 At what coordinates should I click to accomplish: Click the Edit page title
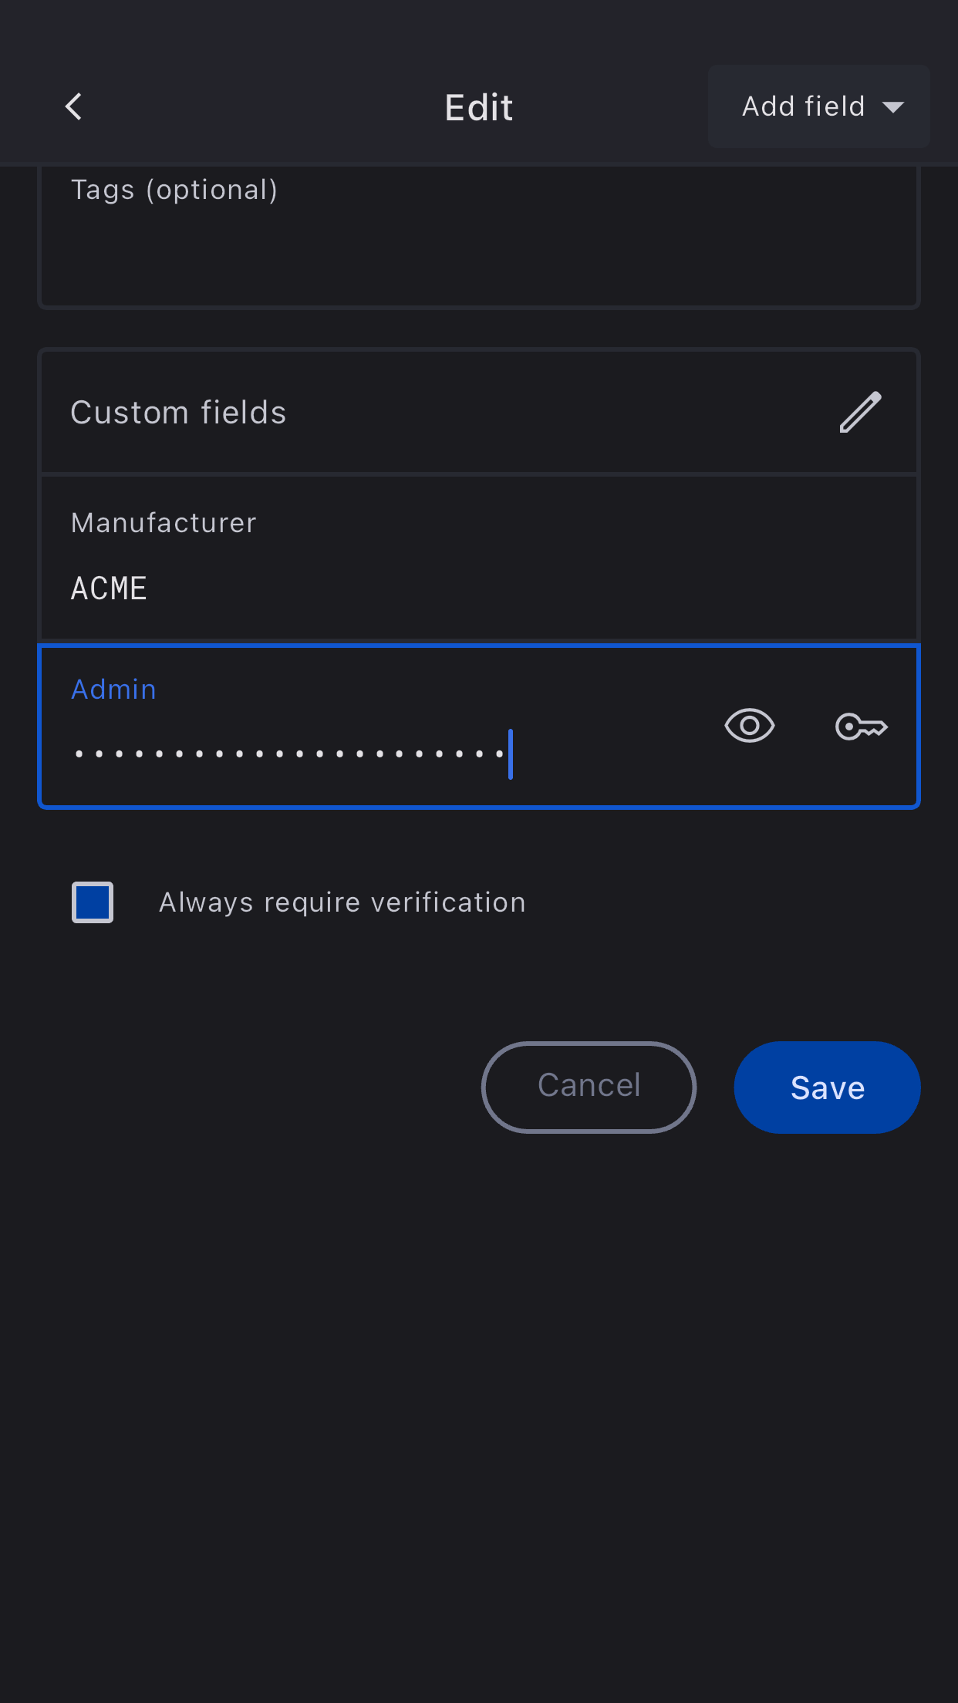coord(478,107)
